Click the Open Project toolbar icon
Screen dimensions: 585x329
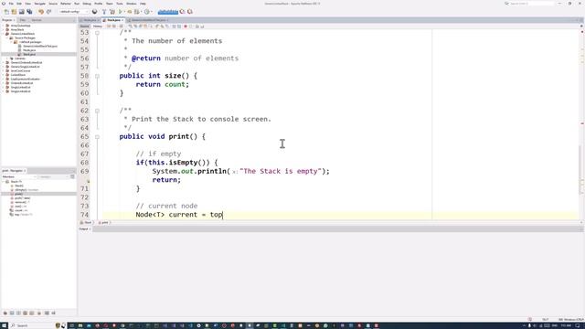click(x=22, y=12)
